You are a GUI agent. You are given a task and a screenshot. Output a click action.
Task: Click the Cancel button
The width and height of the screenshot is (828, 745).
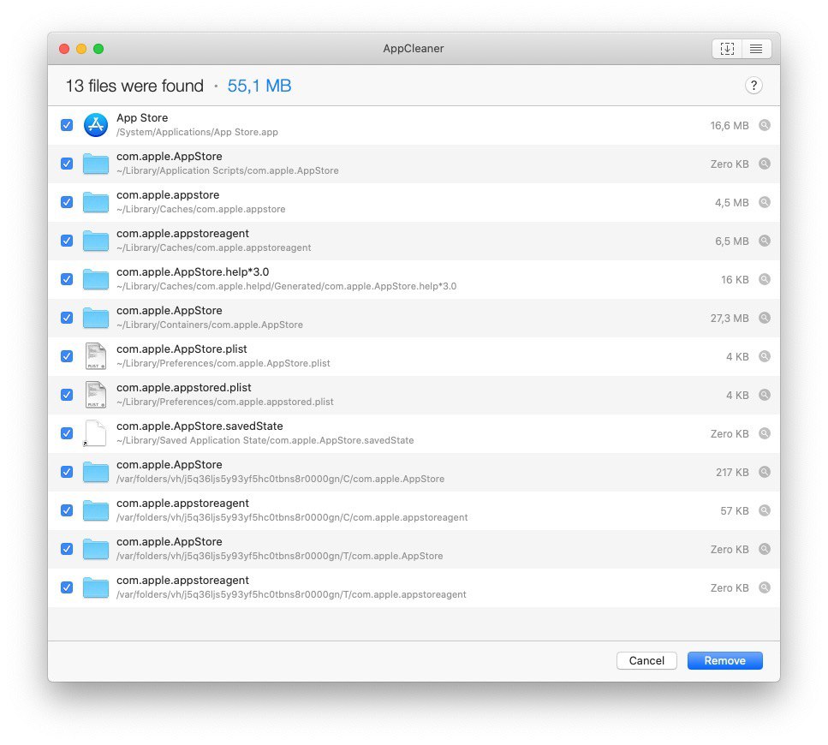click(646, 660)
